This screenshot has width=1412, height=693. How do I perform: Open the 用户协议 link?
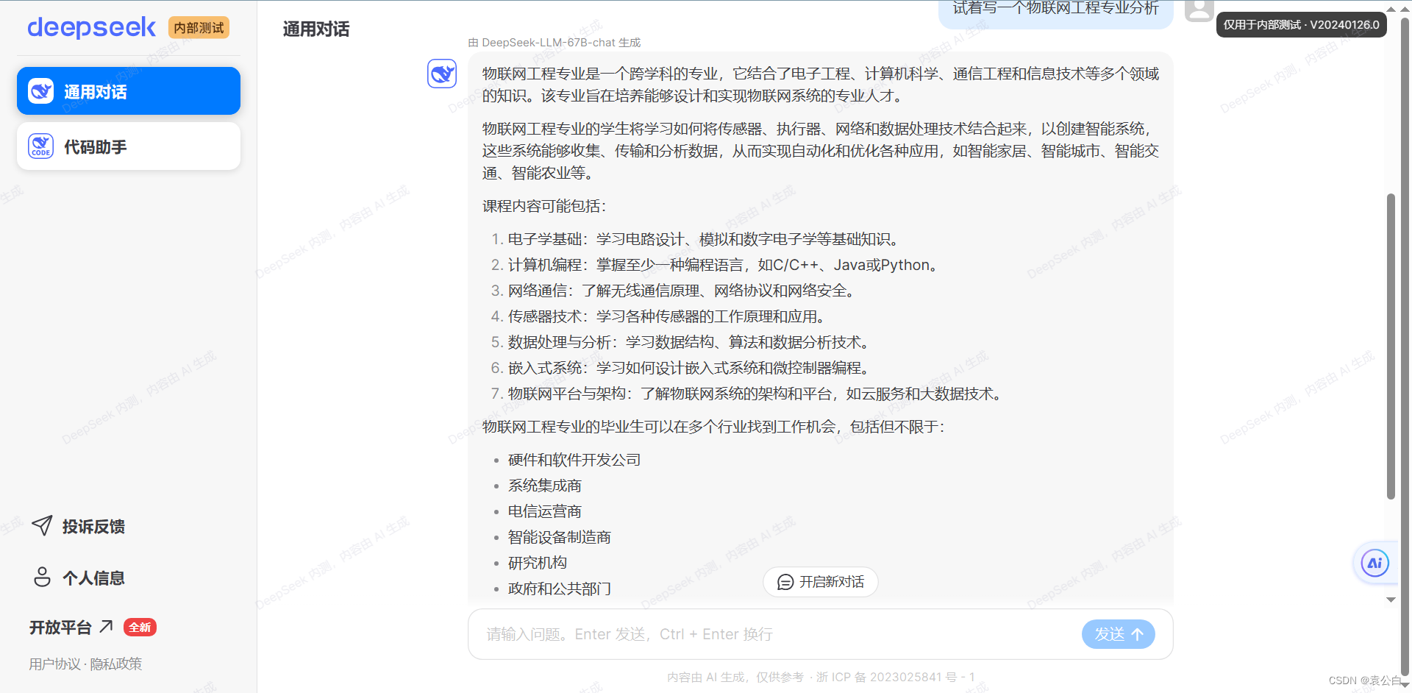pyautogui.click(x=54, y=664)
